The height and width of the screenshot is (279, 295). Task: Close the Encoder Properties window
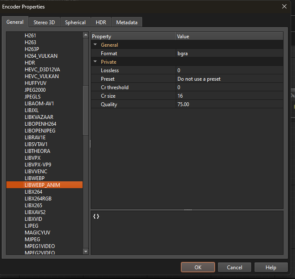point(284,6)
